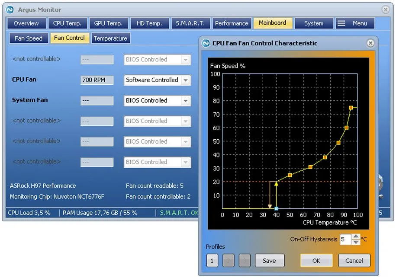Switch to the CPU Temp. tab

(x=68, y=23)
